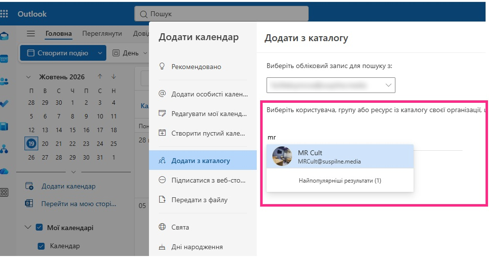Open the To Do checkmark icon

pyautogui.click(x=4, y=104)
